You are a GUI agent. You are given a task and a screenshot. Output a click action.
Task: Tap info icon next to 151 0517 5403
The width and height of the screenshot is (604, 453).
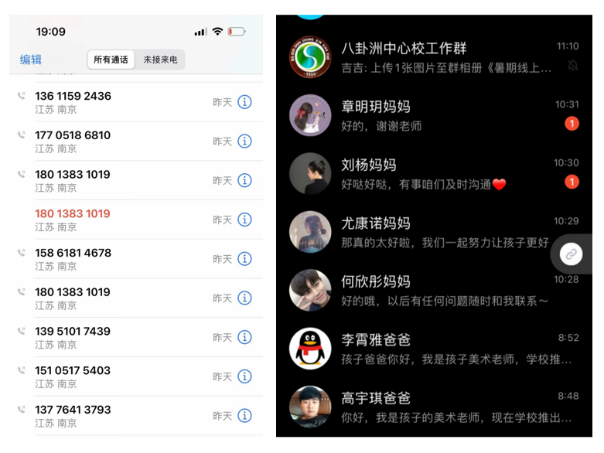(x=244, y=376)
